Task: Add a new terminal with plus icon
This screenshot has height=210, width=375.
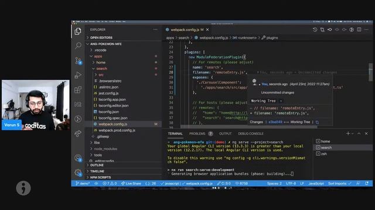Action: click(x=348, y=134)
